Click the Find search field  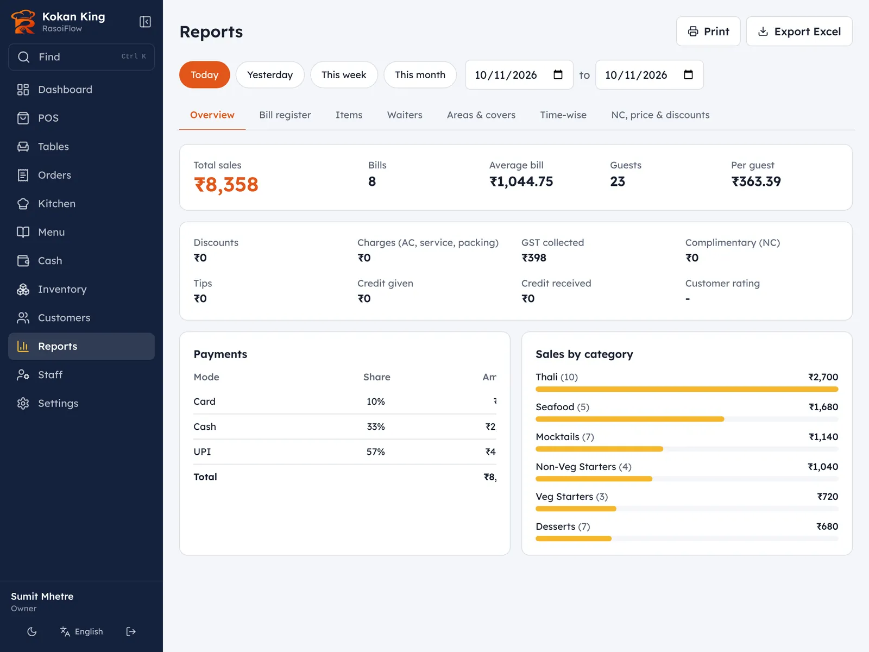[x=81, y=57]
